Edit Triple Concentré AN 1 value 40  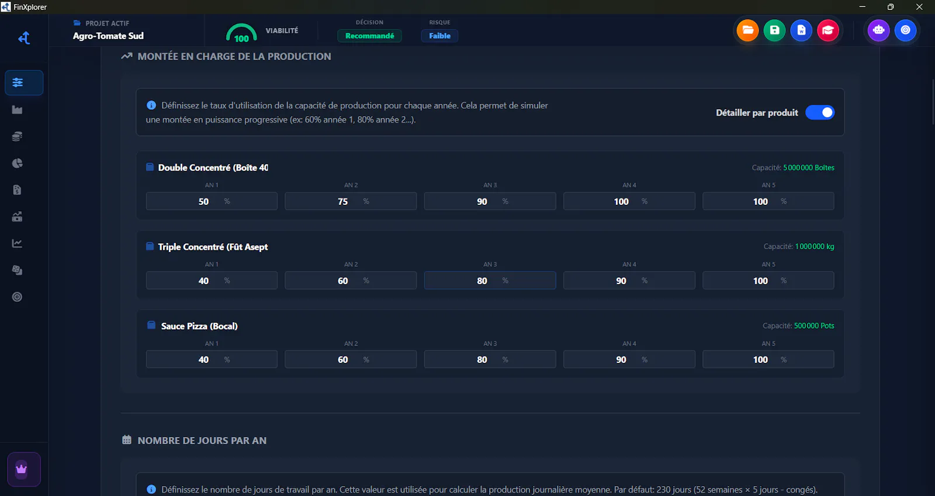(212, 281)
